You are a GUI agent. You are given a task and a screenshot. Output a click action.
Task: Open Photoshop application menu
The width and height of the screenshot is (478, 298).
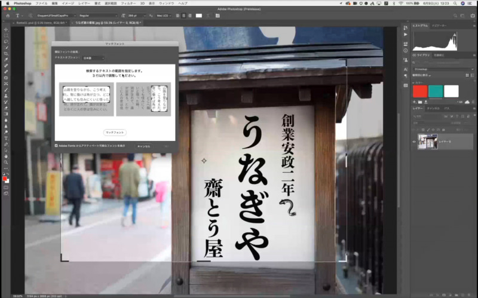click(x=22, y=4)
